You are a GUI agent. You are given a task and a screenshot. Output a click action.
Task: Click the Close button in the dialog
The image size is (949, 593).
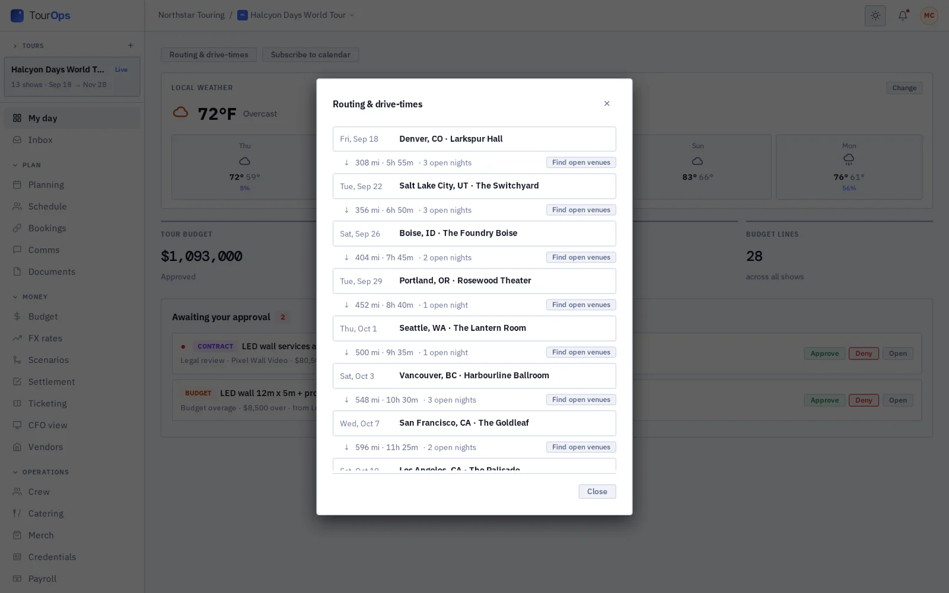click(x=597, y=492)
